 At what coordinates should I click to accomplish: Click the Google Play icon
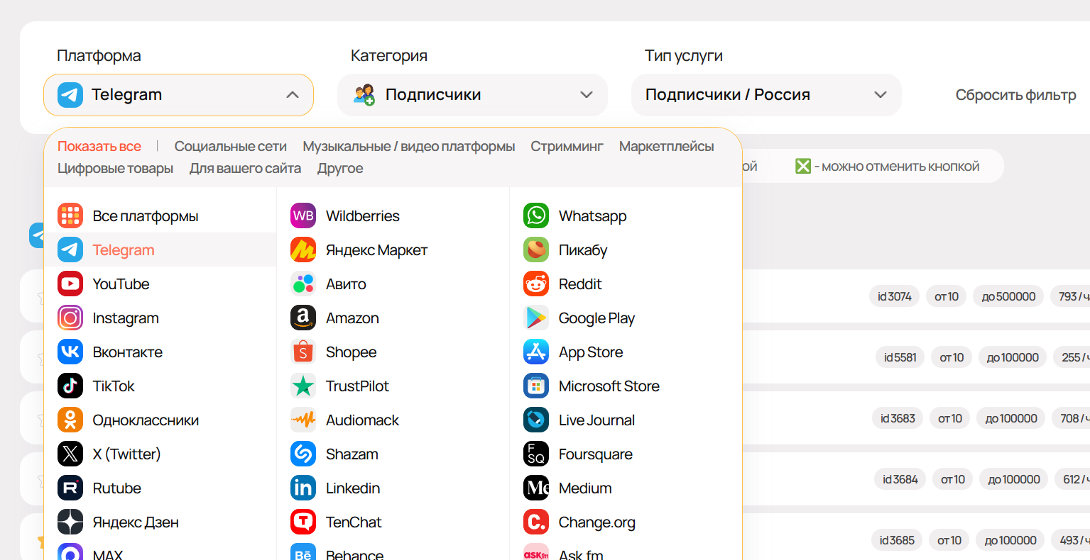pyautogui.click(x=536, y=318)
